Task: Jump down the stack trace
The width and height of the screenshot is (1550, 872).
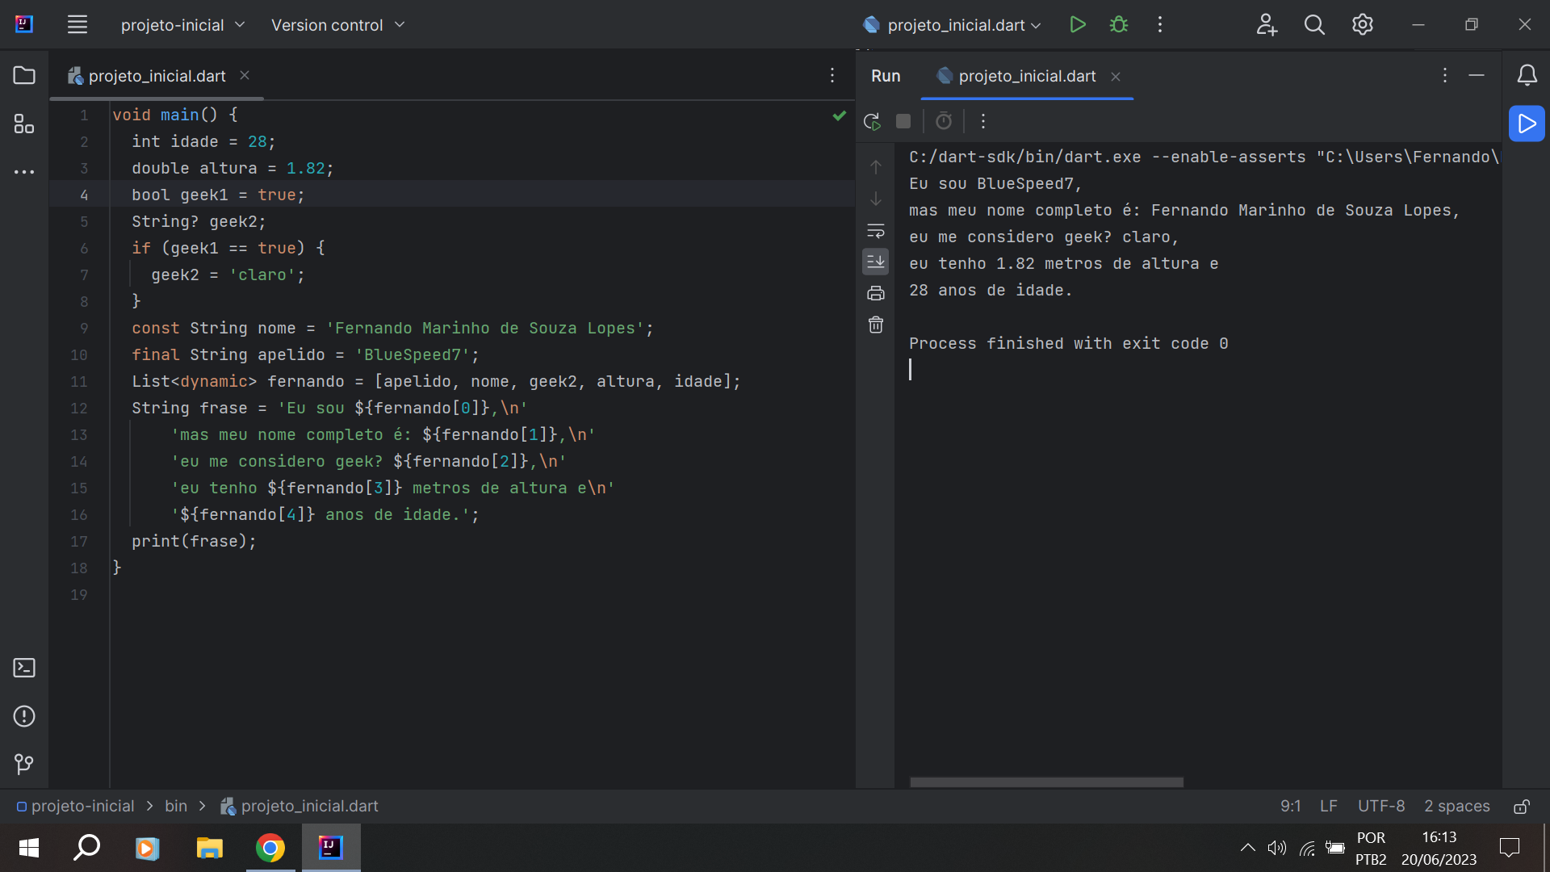Action: (x=876, y=199)
